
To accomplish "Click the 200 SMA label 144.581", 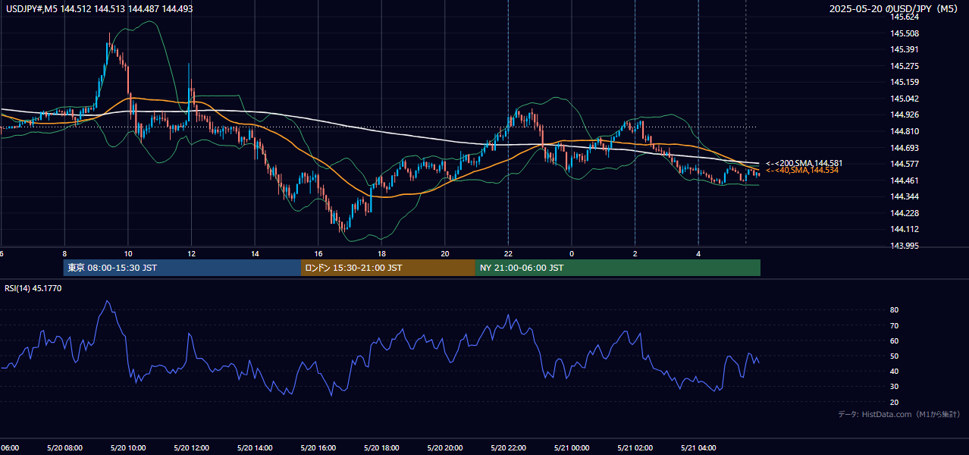I will (804, 163).
